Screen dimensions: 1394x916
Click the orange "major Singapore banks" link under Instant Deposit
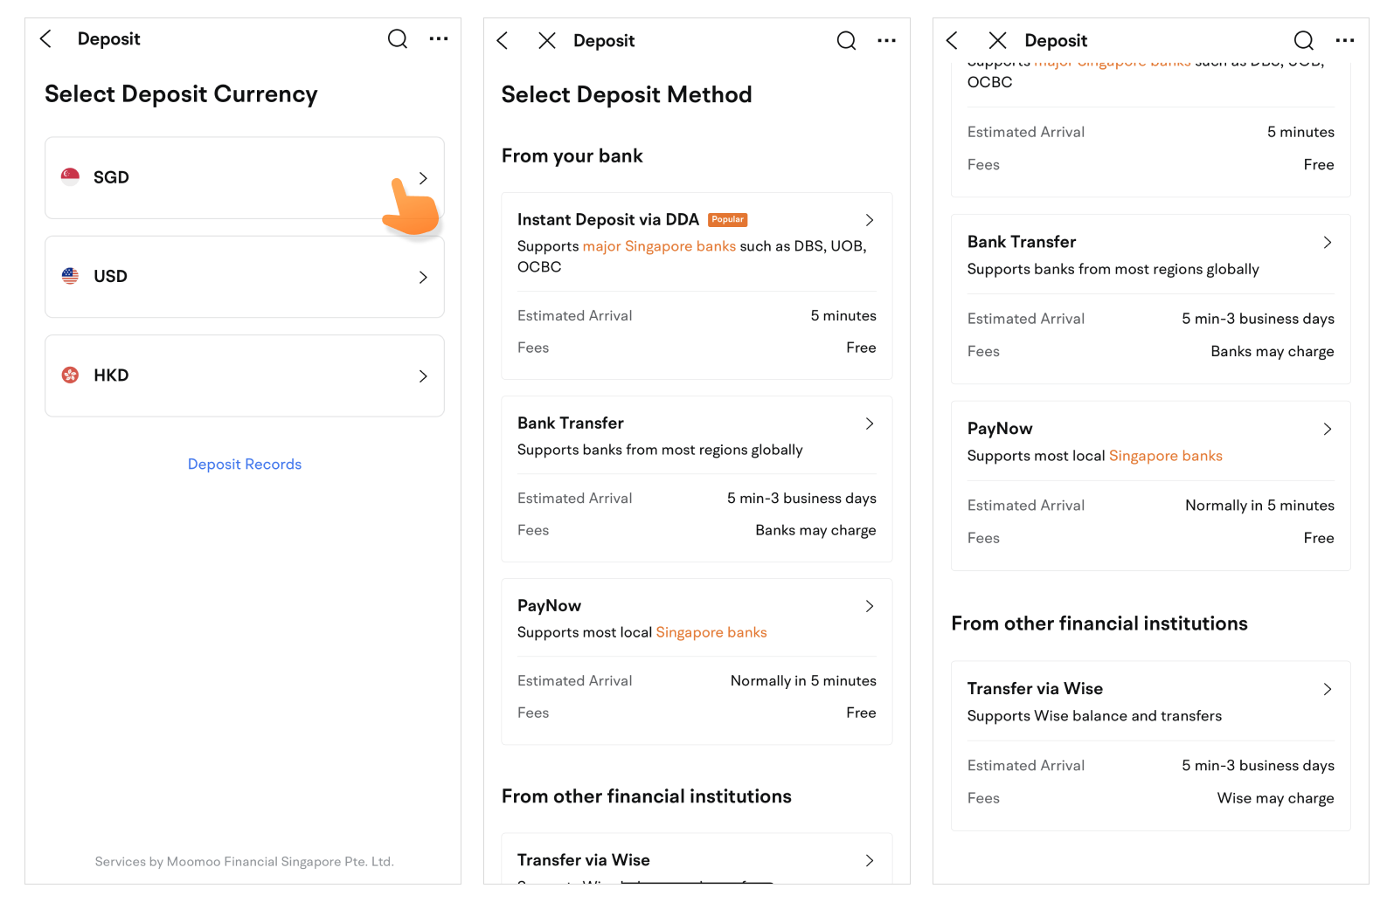point(659,246)
